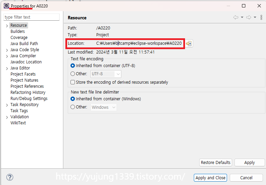
Task: Open Task Tags page
Action: point(19,111)
